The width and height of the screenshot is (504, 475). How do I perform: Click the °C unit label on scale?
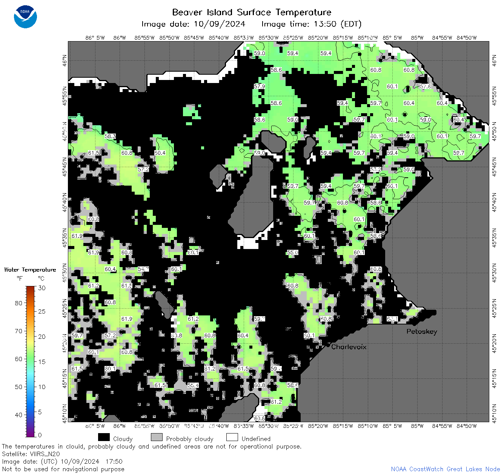tap(41, 278)
